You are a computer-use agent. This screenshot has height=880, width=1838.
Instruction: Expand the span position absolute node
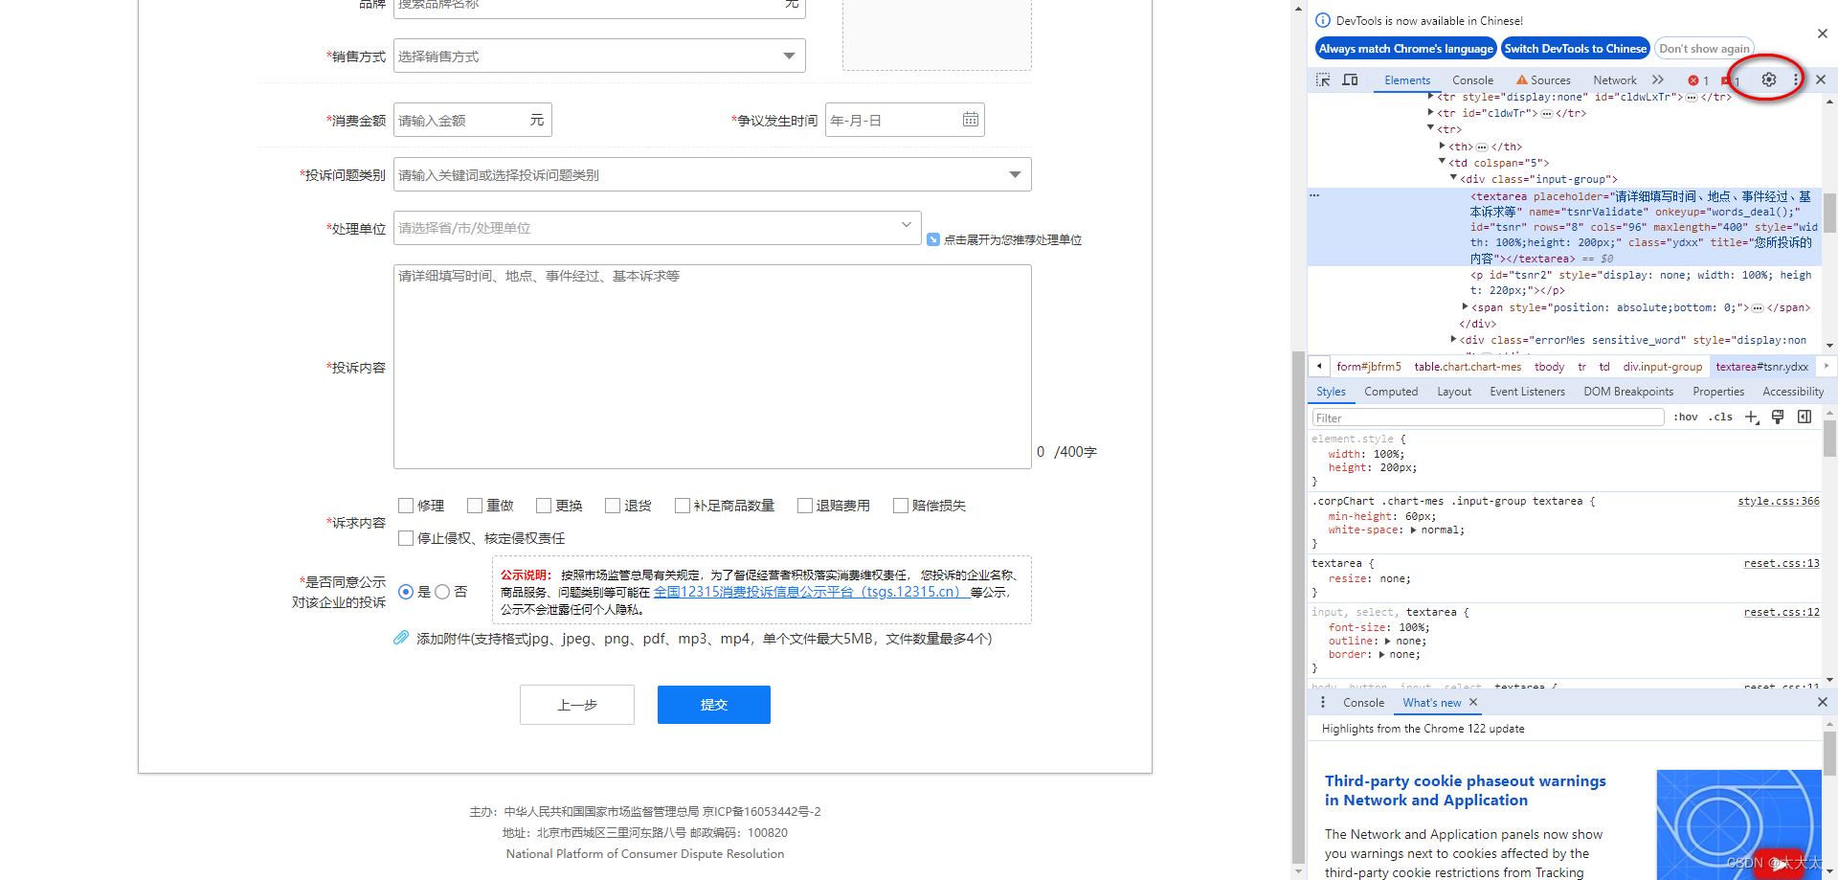[1465, 306]
